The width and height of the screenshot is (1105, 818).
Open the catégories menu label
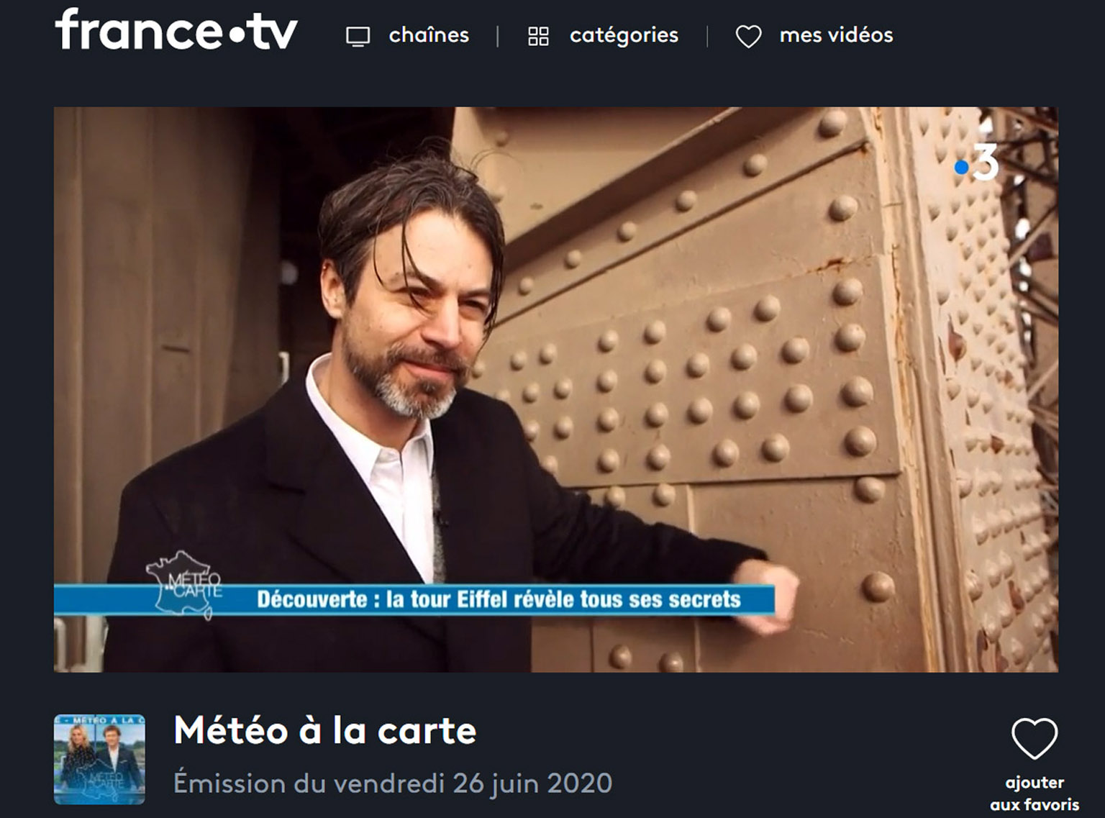pos(624,35)
